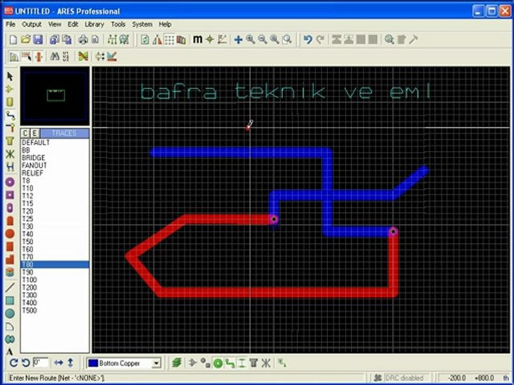The height and width of the screenshot is (385, 514).
Task: Select the 2D graphics box tool
Action: pos(10,301)
